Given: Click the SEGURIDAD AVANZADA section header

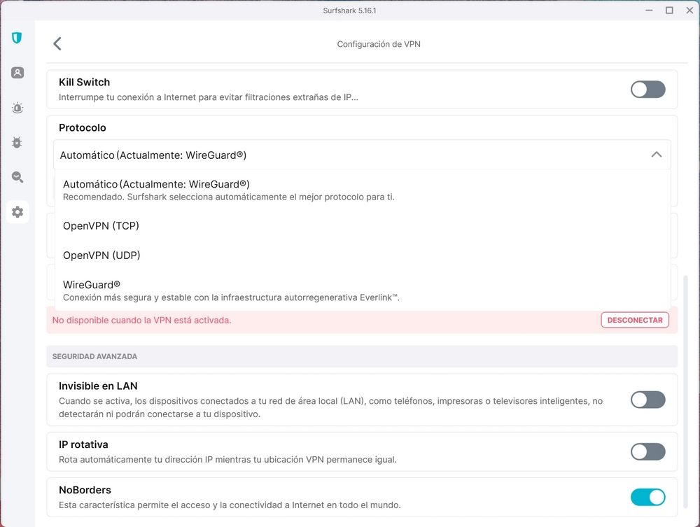Looking at the screenshot, I should [x=362, y=356].
